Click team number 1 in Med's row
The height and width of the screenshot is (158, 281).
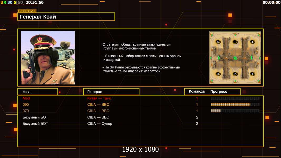tap(197, 98)
